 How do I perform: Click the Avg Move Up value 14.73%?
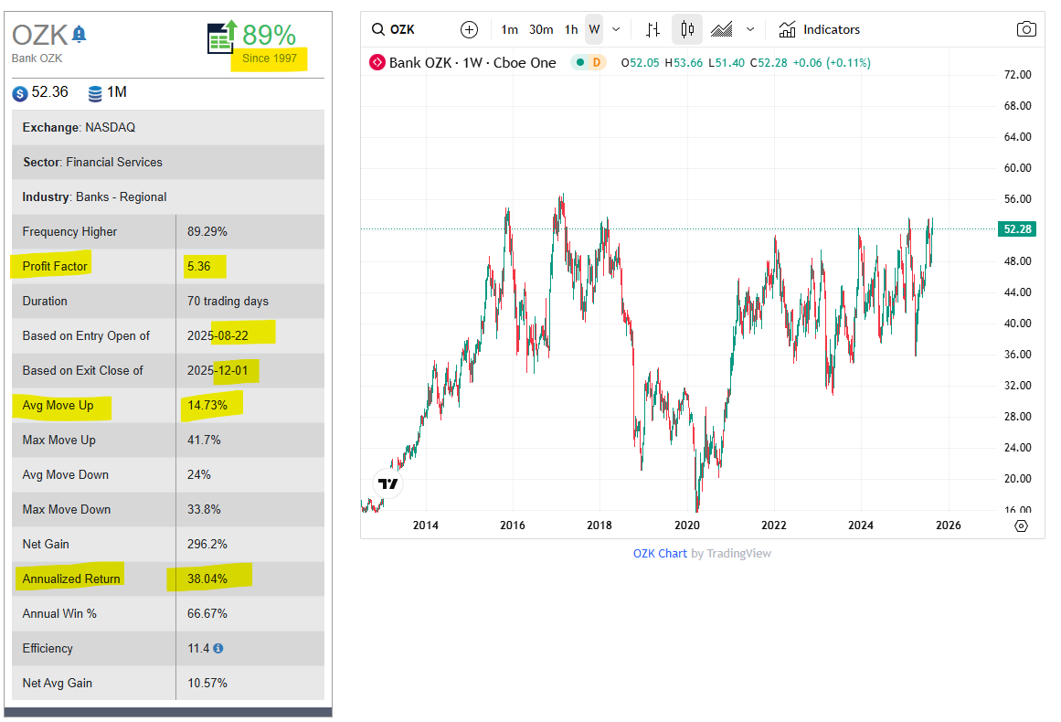(207, 405)
